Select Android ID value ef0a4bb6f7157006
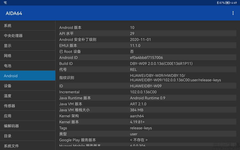Screen dimensions: 240x150 click(146, 58)
